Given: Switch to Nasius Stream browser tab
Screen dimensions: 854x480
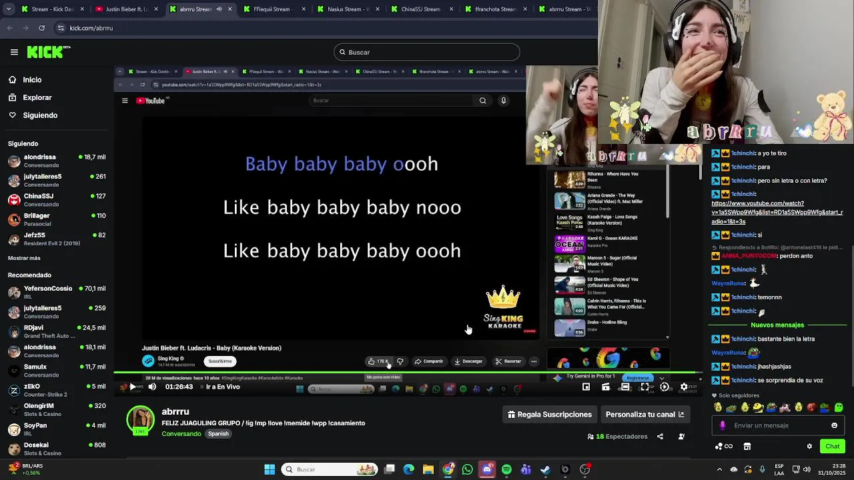Looking at the screenshot, I should pyautogui.click(x=348, y=9).
